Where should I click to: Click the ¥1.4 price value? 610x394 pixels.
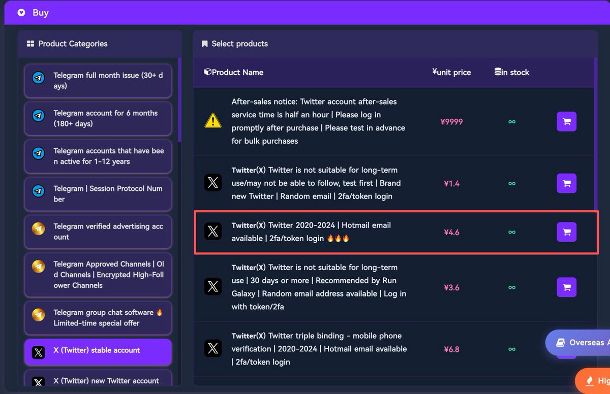[451, 183]
